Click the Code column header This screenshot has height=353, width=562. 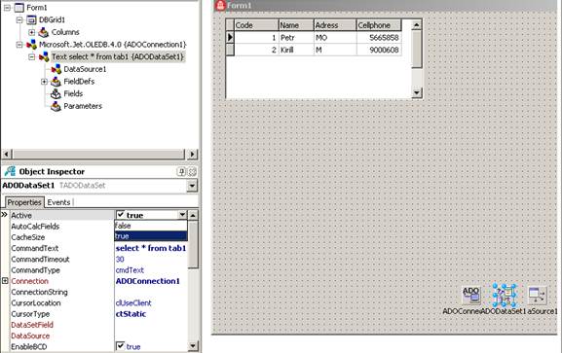(x=256, y=25)
